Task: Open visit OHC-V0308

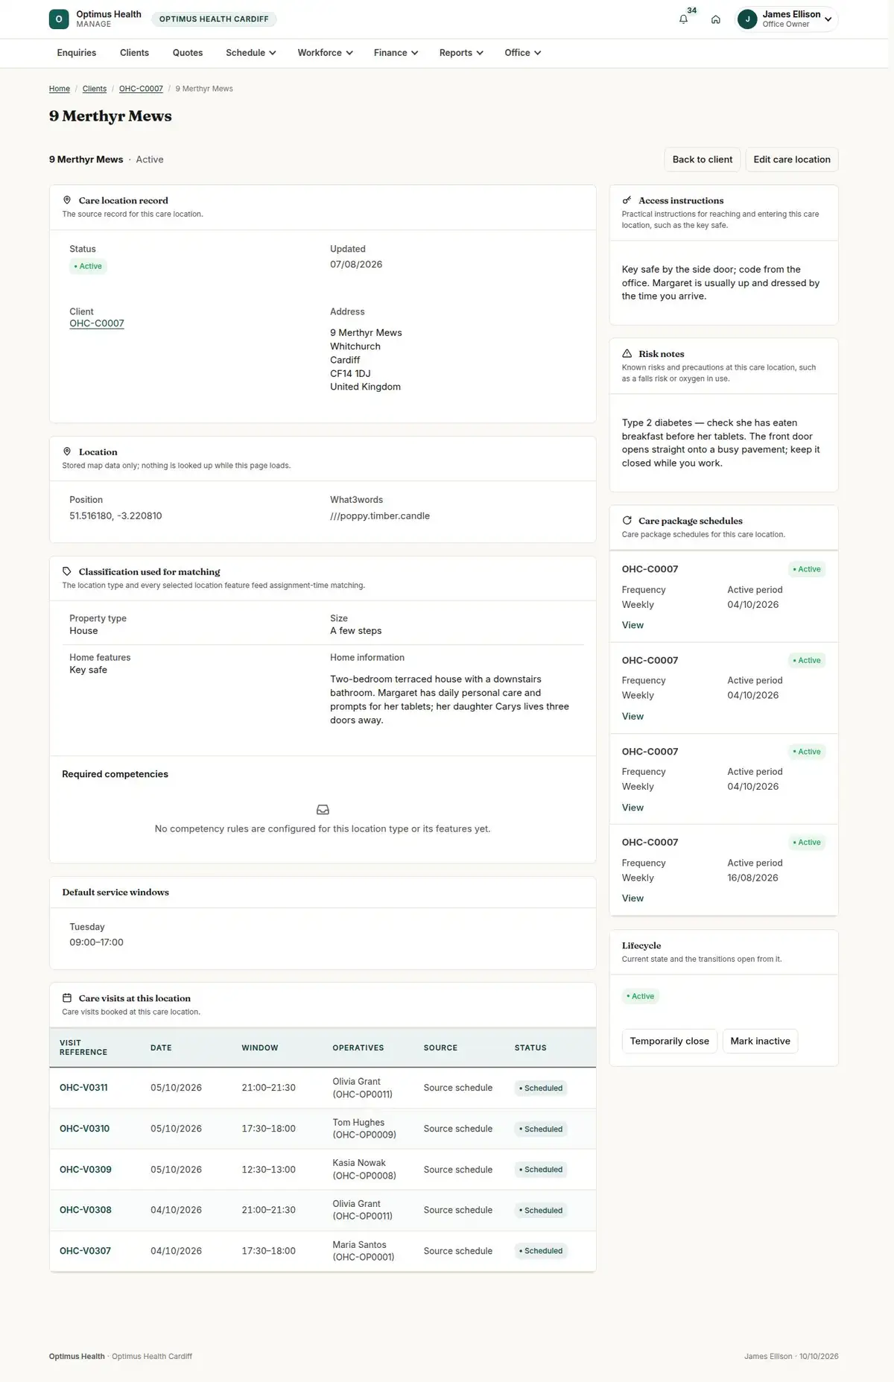Action: coord(86,1210)
